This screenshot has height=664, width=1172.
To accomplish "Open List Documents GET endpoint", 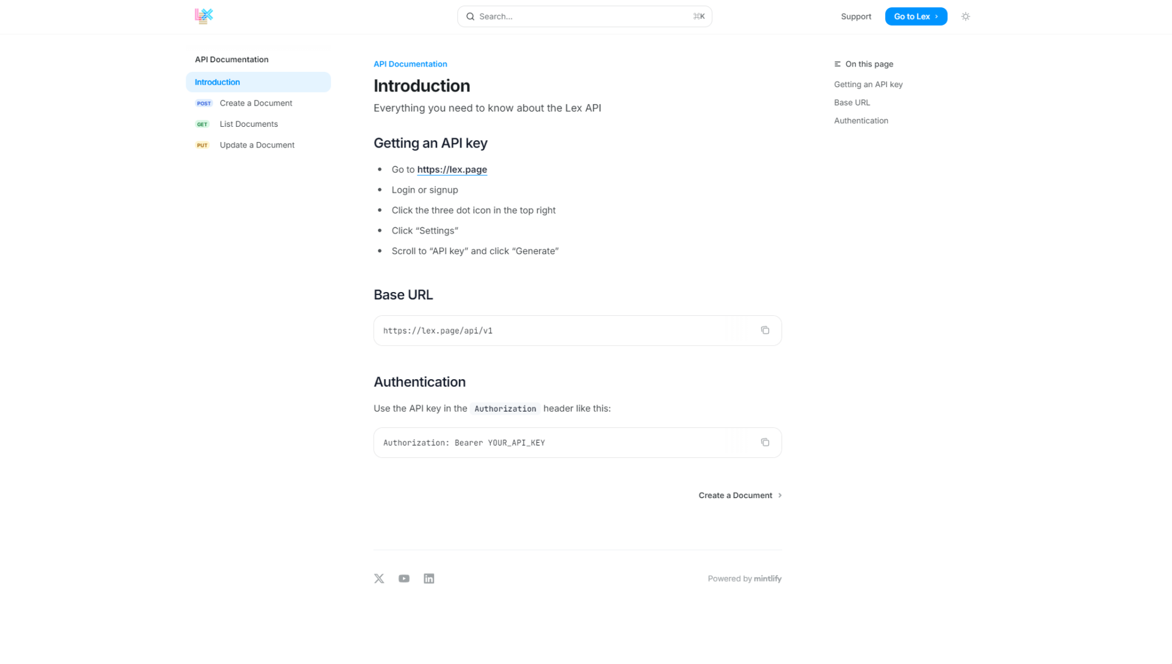I will tap(248, 124).
